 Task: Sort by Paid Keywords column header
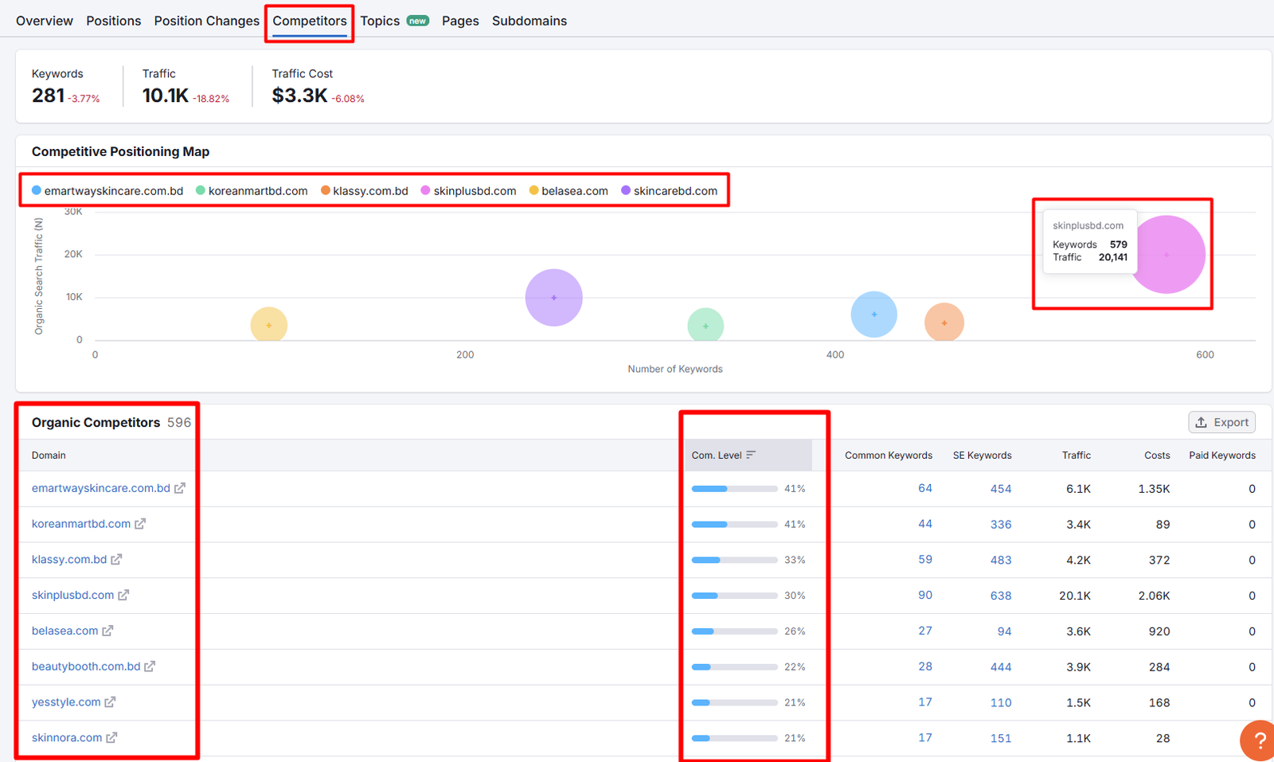coord(1222,455)
